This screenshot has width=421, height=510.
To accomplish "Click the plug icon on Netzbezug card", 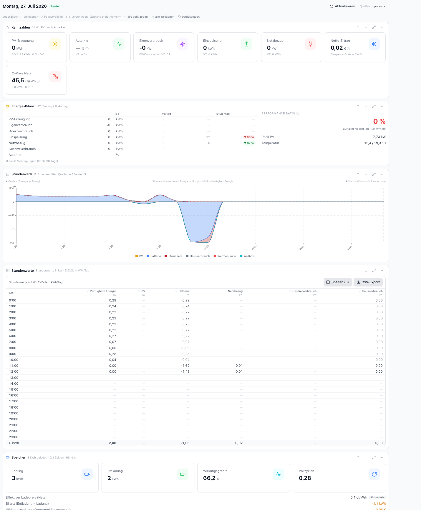I will [310, 44].
